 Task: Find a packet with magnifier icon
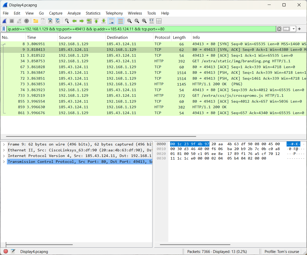(x=67, y=21)
